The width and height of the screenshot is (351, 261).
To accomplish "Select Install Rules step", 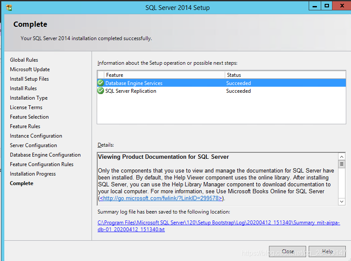I will click(23, 88).
